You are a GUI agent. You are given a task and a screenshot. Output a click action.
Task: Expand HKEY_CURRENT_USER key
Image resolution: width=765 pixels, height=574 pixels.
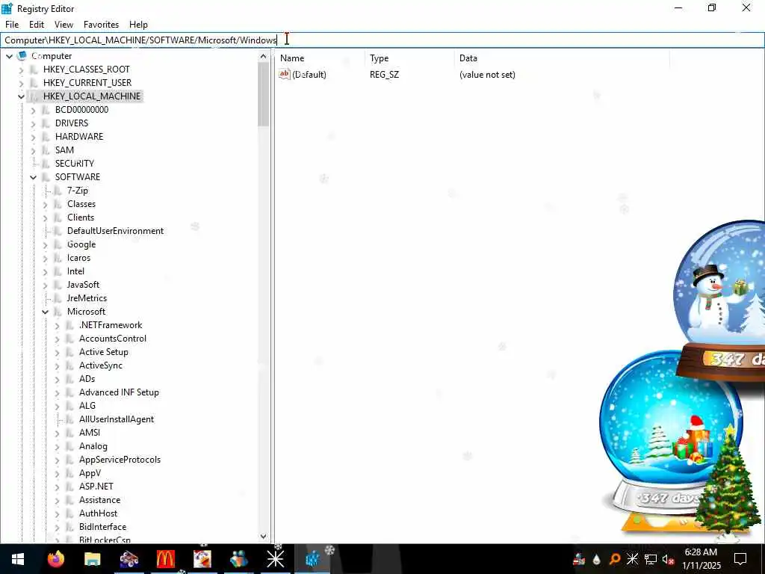click(x=21, y=84)
